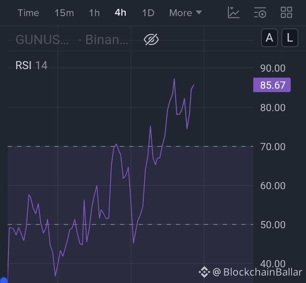Open the GUNUS symbol selector

coord(42,40)
